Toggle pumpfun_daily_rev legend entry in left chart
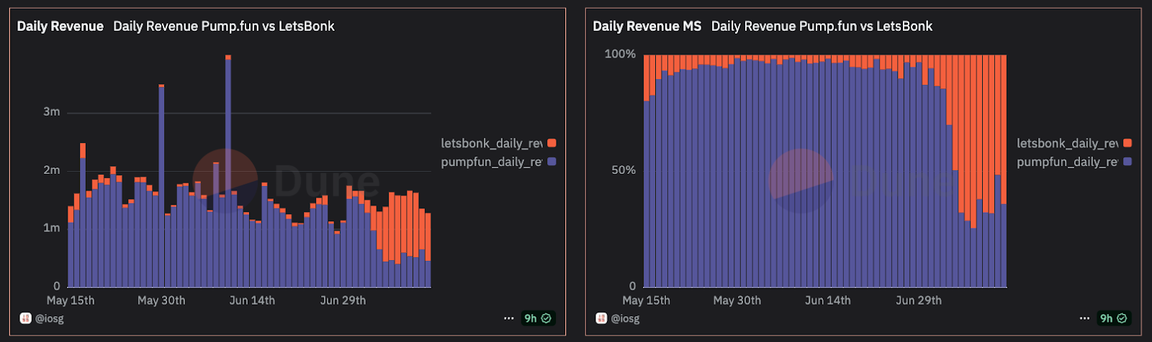Viewport: 1152px width, 342px height. pyautogui.click(x=498, y=162)
